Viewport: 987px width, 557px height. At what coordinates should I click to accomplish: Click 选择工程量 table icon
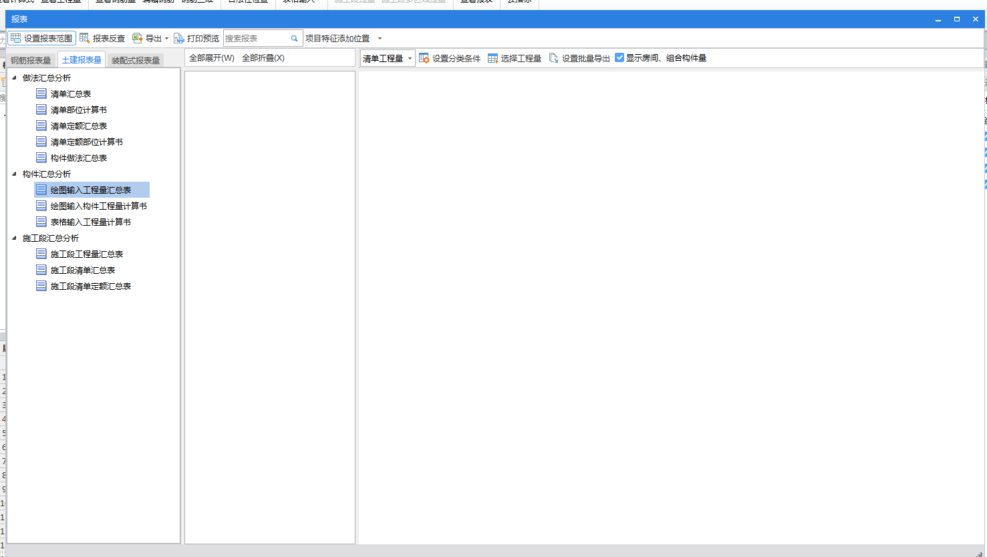(x=493, y=58)
